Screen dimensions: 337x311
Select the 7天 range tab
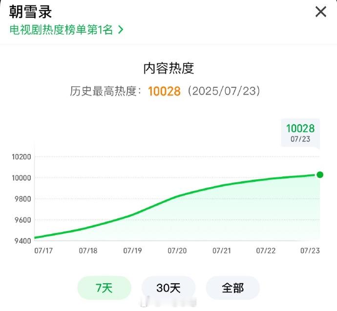click(x=104, y=288)
